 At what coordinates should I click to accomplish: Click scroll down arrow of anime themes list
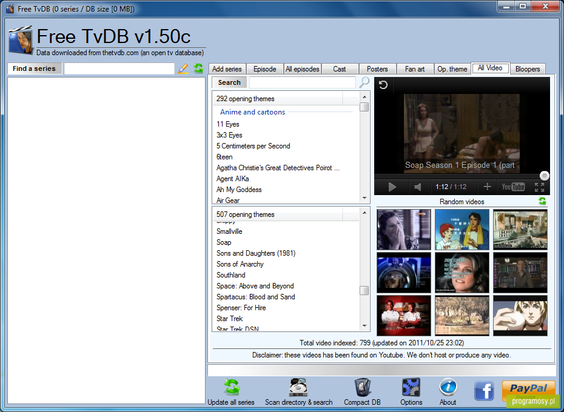point(364,198)
